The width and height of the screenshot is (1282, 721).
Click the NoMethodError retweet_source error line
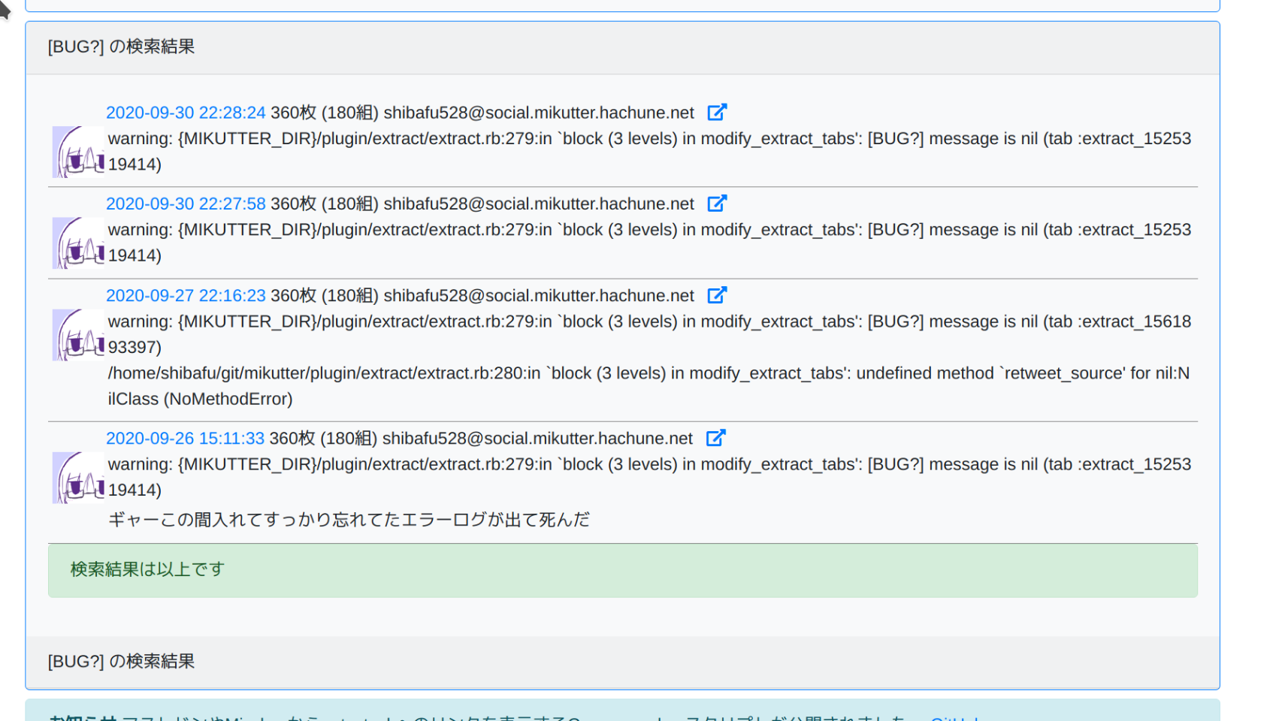tap(648, 385)
